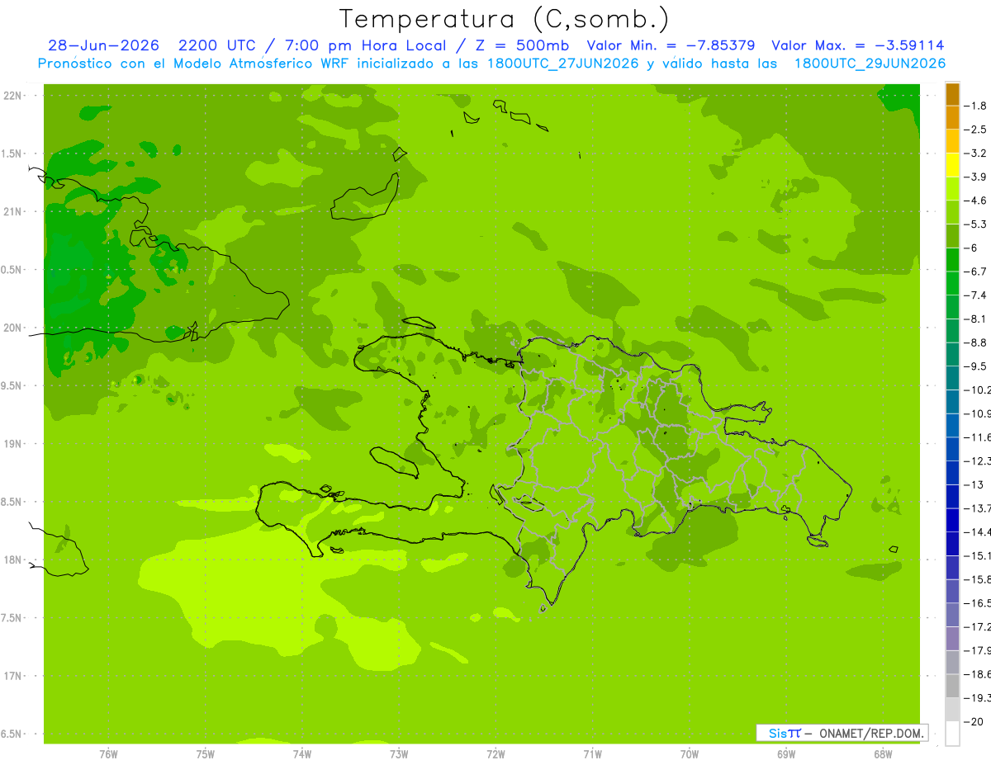This screenshot has width=991, height=765.
Task: Click the '-6.7' color scale value
Action: (x=975, y=272)
